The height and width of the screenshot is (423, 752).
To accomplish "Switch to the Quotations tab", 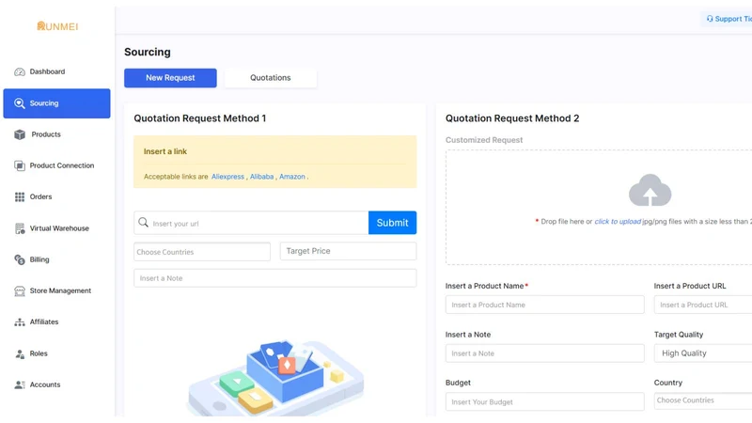I will click(x=271, y=78).
